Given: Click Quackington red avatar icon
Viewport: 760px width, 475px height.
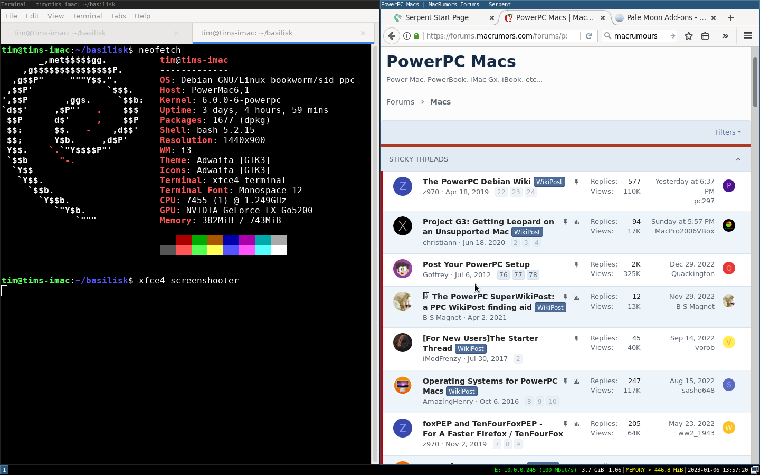Looking at the screenshot, I should 729,268.
